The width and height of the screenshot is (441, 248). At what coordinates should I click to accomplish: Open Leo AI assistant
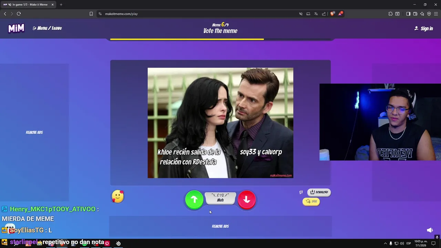(422, 14)
